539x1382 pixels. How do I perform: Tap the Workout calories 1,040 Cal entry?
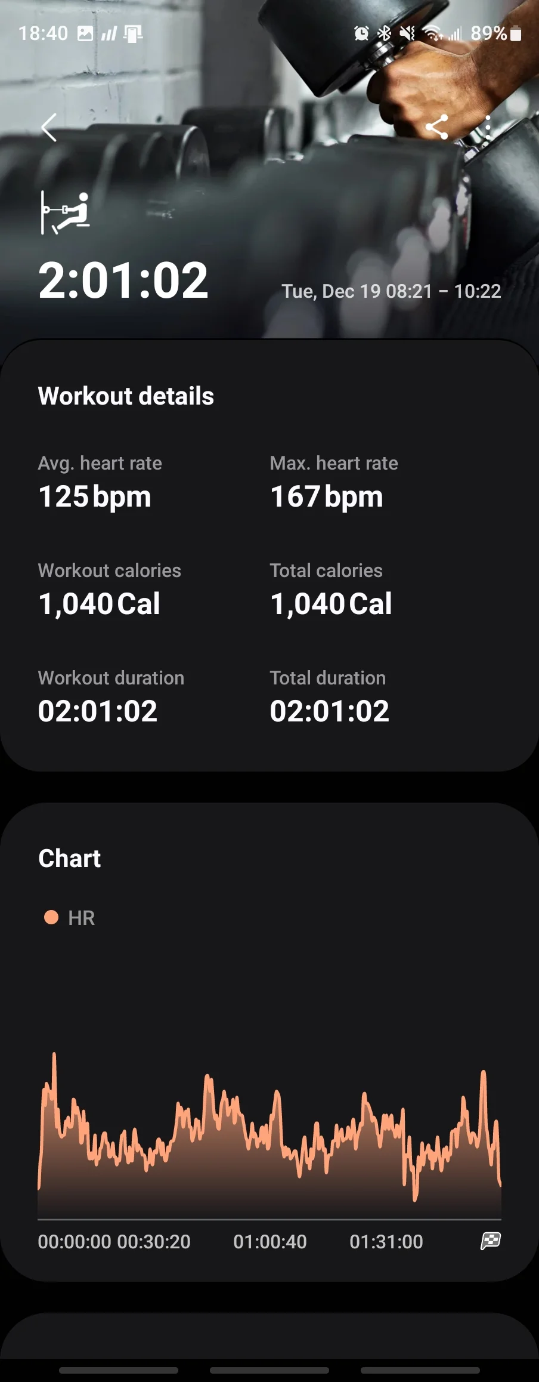coord(110,589)
